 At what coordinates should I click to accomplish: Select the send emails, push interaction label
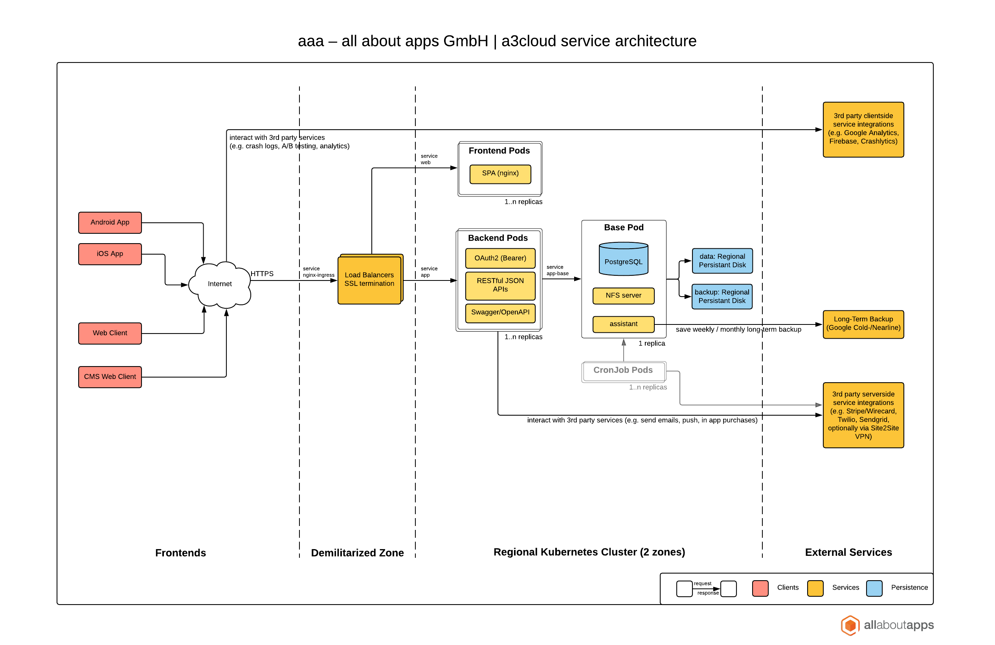point(642,420)
